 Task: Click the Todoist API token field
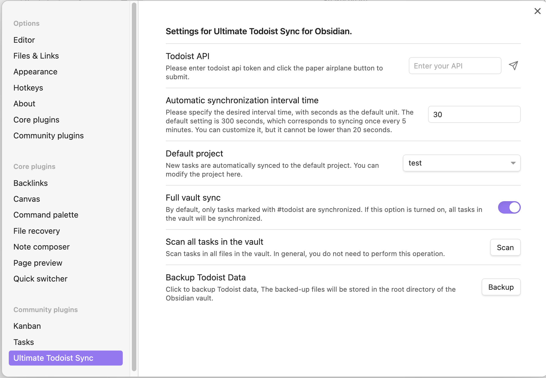pos(455,66)
